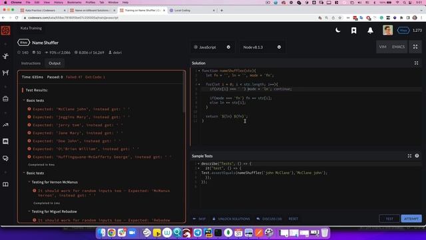The image size is (426, 240).
Task: Collapse Testing for Vernon McManus
Action: click(x=29, y=182)
